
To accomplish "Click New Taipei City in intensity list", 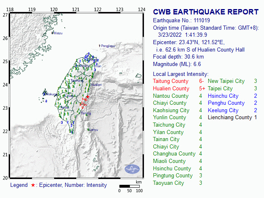I will (226, 81).
